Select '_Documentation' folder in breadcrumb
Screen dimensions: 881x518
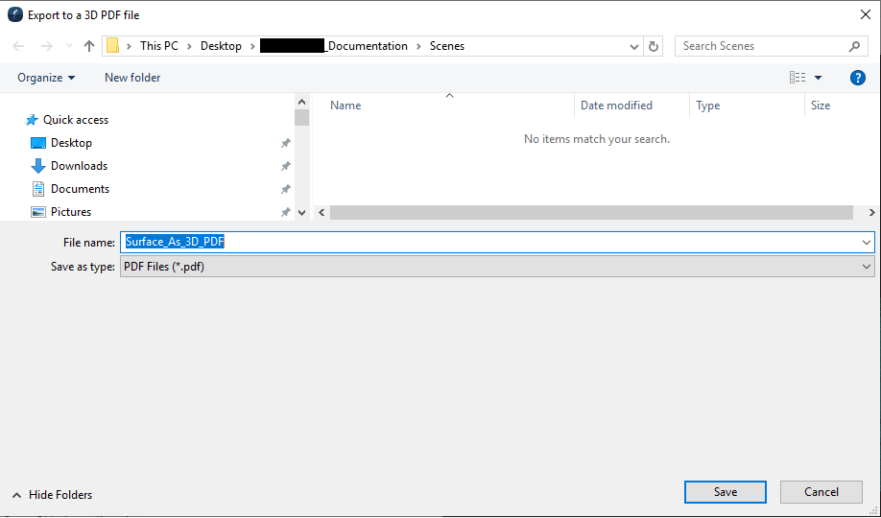[x=334, y=46]
